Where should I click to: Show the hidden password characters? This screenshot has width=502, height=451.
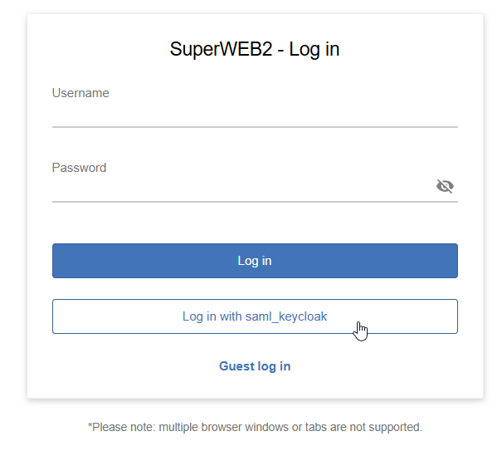(x=445, y=186)
